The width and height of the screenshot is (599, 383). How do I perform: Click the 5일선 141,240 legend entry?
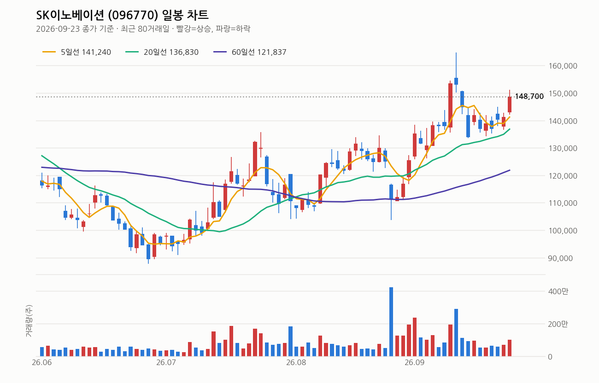76,52
